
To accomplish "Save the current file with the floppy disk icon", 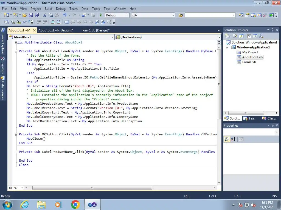I will pos(31,15).
